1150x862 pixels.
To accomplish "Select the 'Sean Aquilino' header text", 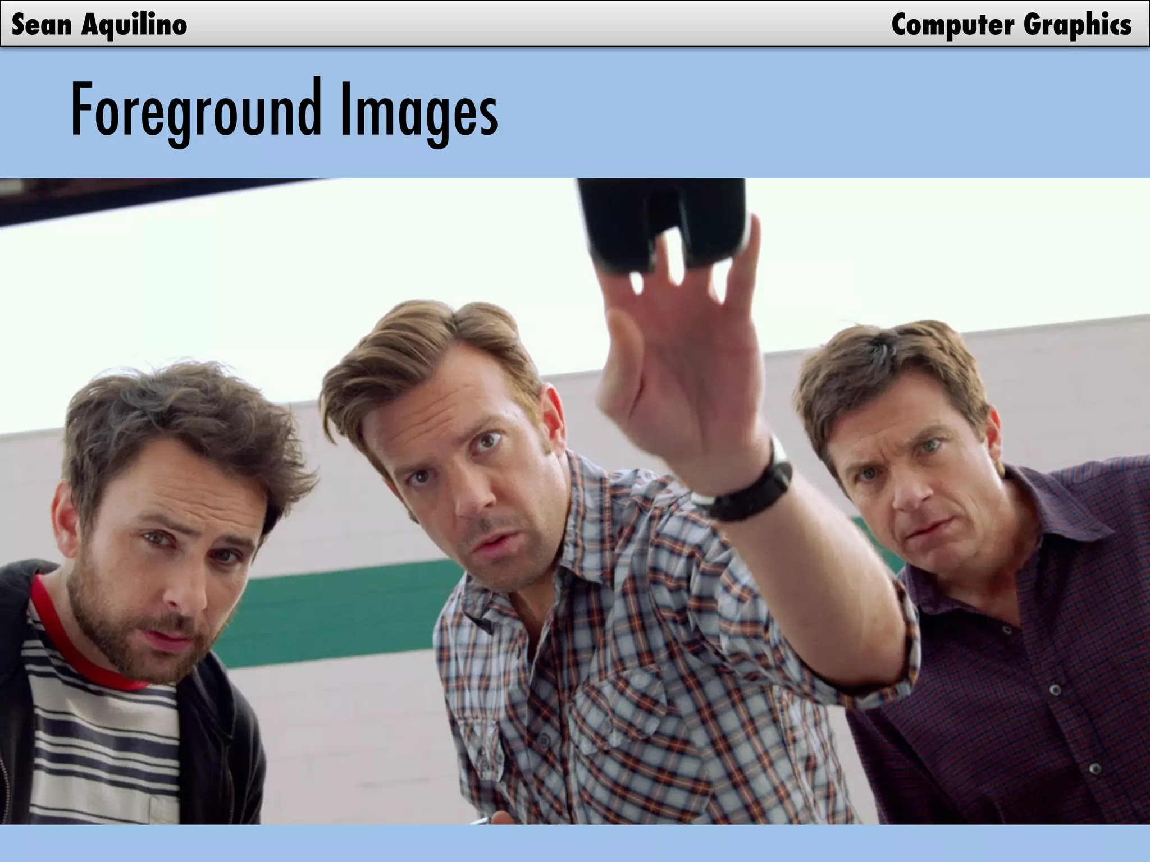I will point(99,25).
